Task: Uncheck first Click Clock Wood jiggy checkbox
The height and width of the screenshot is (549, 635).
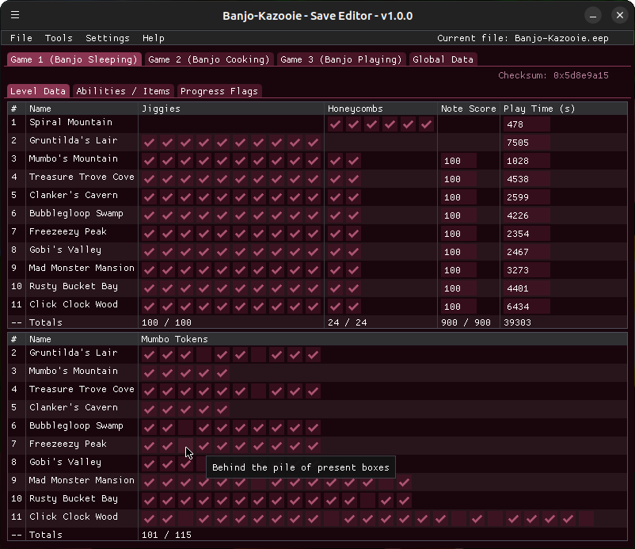Action: pyautogui.click(x=150, y=307)
